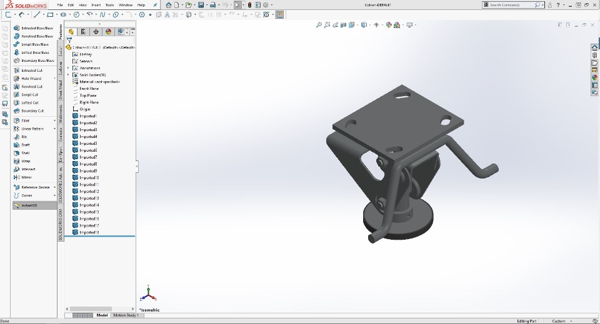Open the Options gear icon
Screen dimensions: 600x324
(266, 5)
